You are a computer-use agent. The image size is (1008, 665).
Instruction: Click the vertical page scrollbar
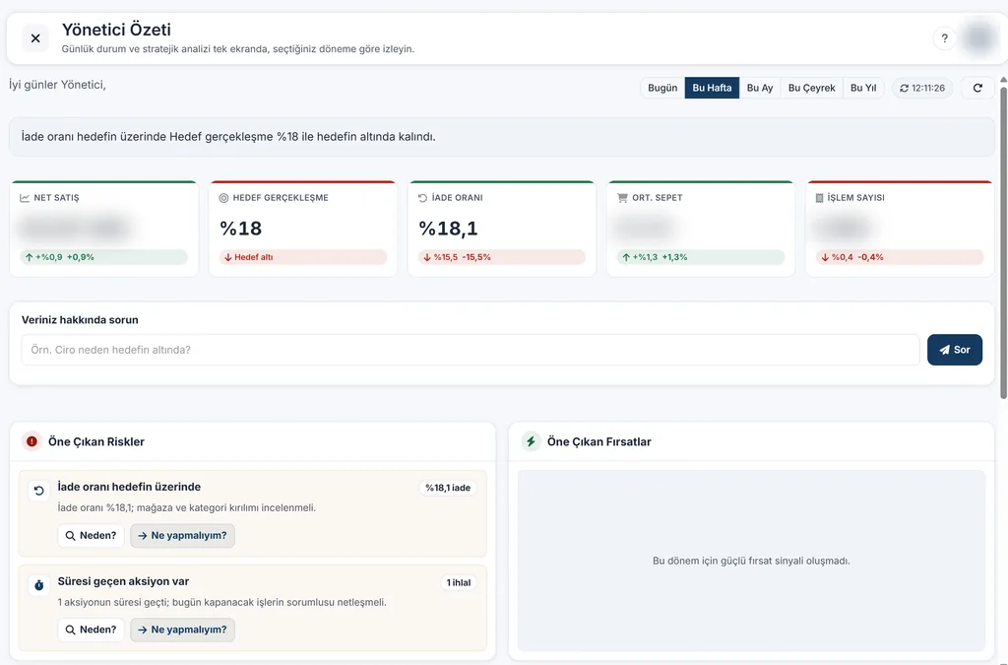[x=1003, y=241]
